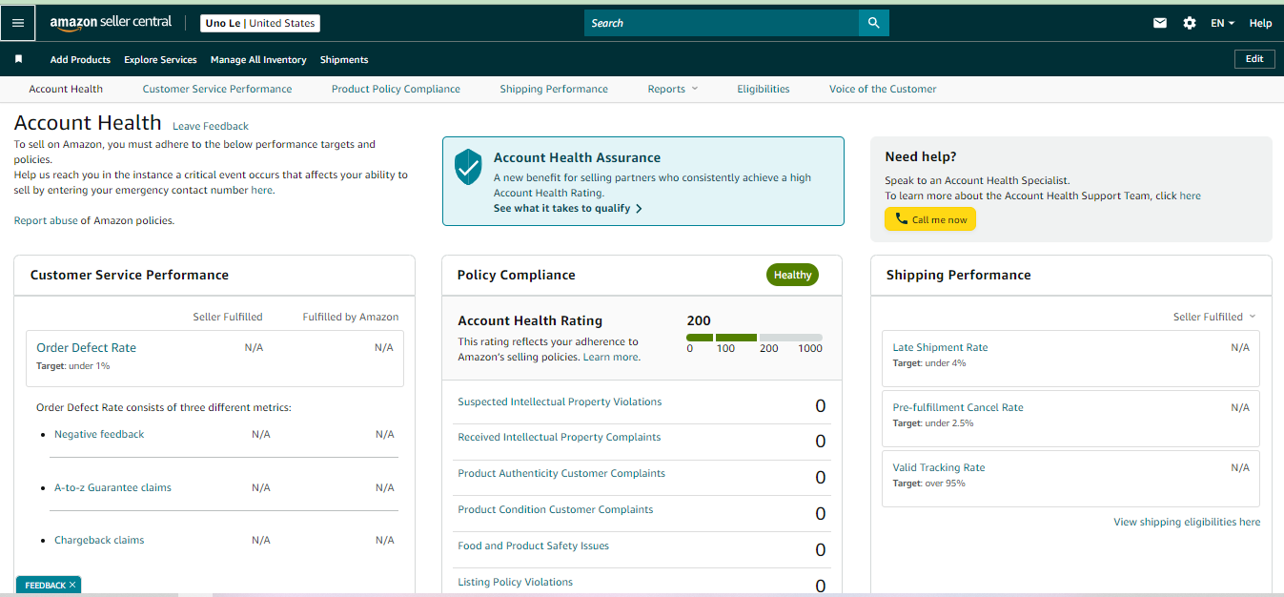Open Food and Product Safety Issues

click(533, 546)
